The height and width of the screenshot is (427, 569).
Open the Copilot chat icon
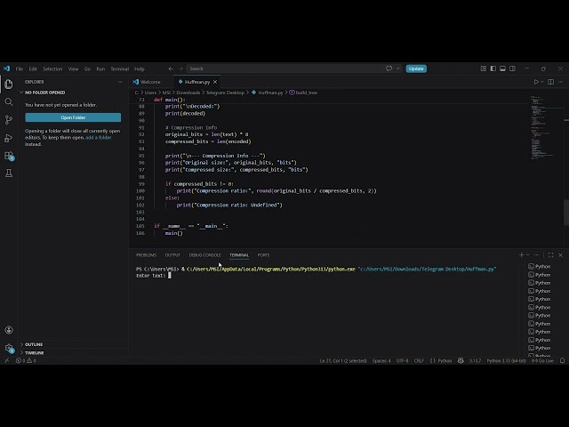[x=389, y=68]
